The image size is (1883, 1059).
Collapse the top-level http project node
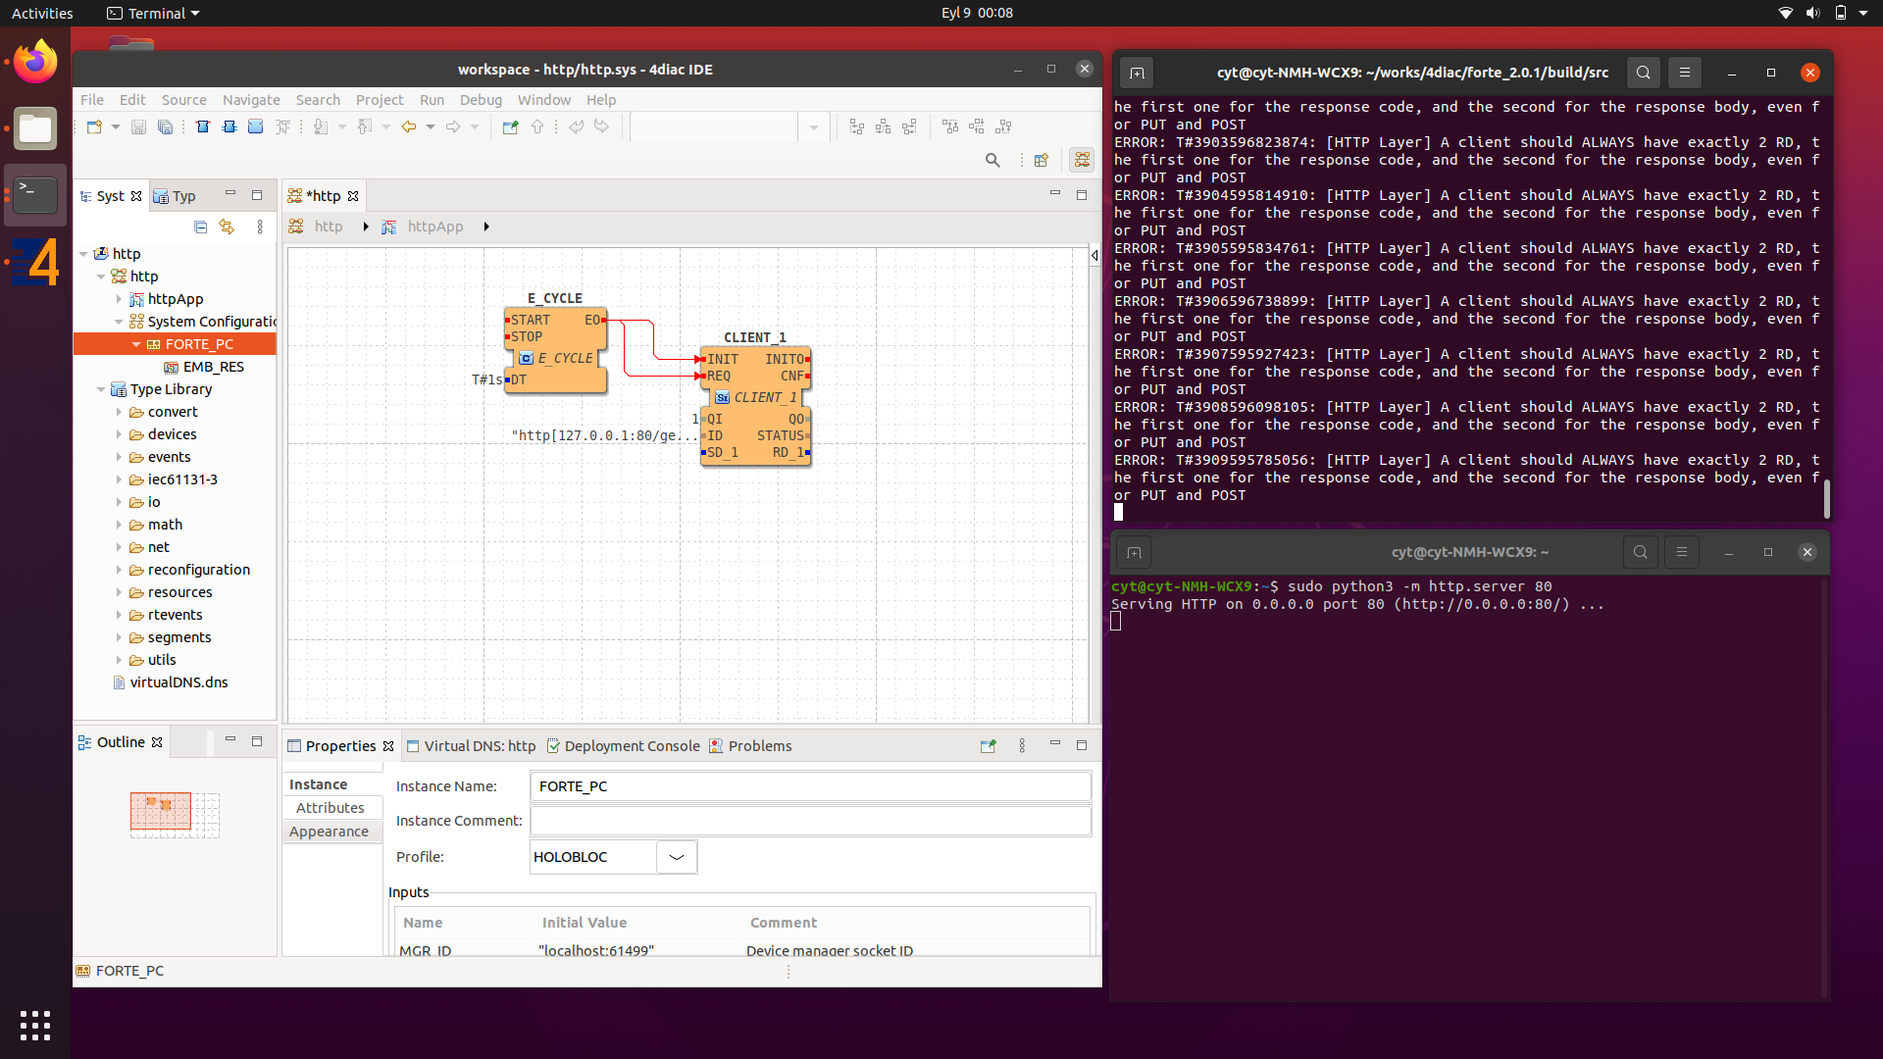tap(83, 254)
